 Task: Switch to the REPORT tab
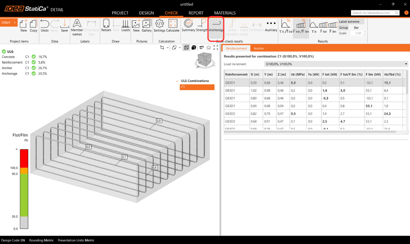(196, 13)
